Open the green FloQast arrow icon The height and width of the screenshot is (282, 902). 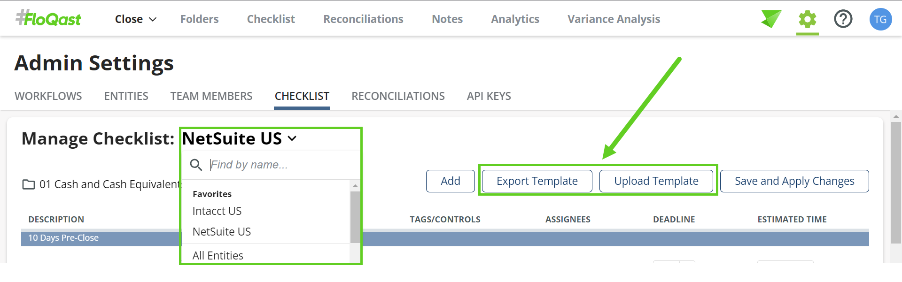(771, 19)
